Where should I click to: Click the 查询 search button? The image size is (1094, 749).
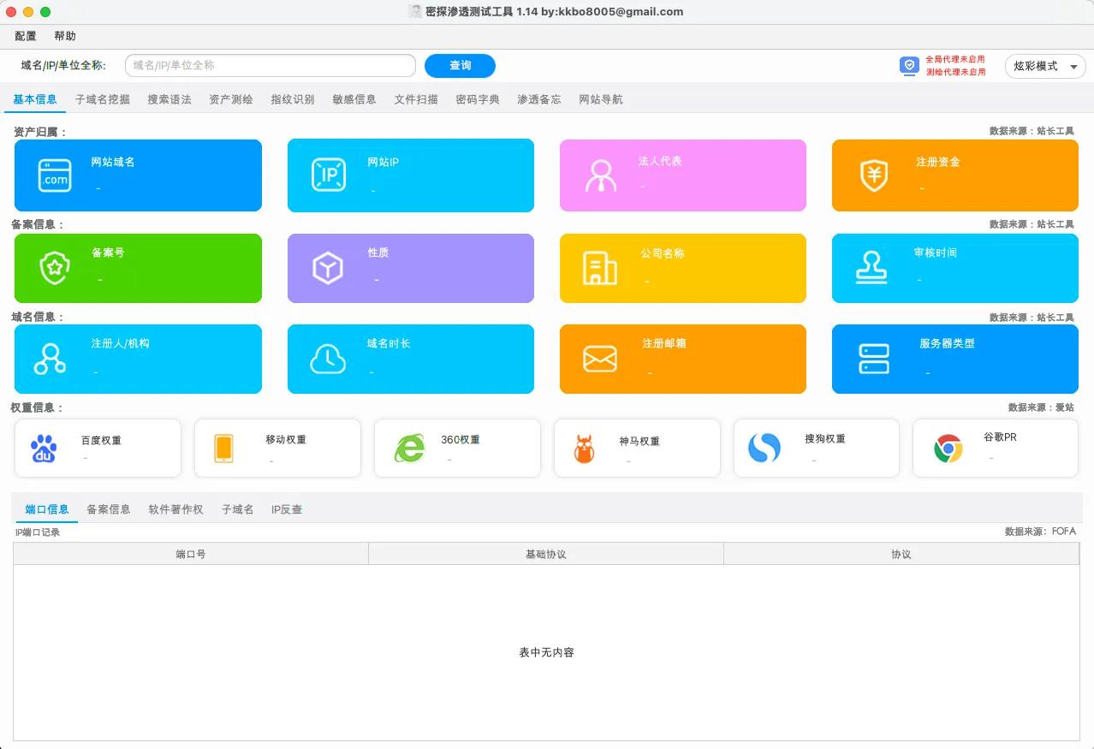[x=461, y=66]
